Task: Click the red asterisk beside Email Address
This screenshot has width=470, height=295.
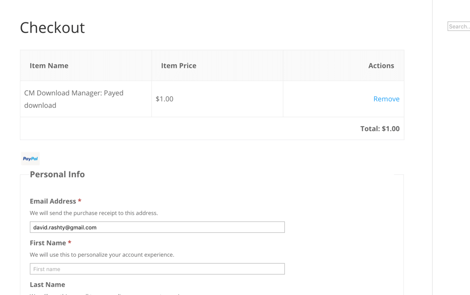Action: coord(79,201)
